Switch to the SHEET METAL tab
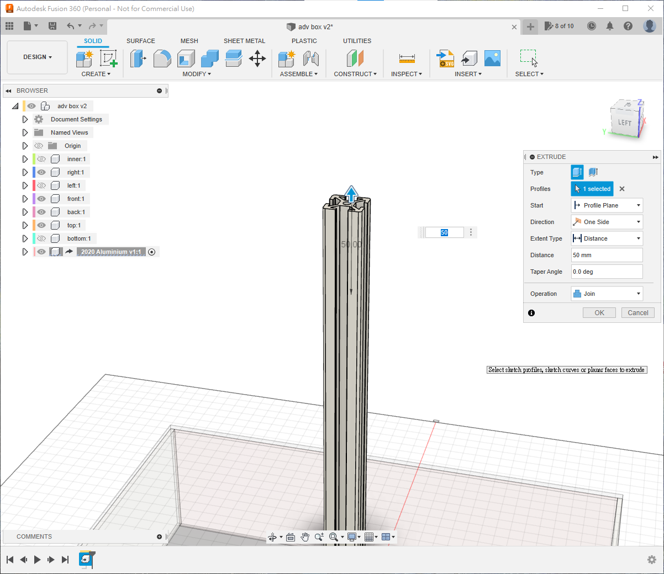Image resolution: width=664 pixels, height=574 pixels. click(x=244, y=41)
